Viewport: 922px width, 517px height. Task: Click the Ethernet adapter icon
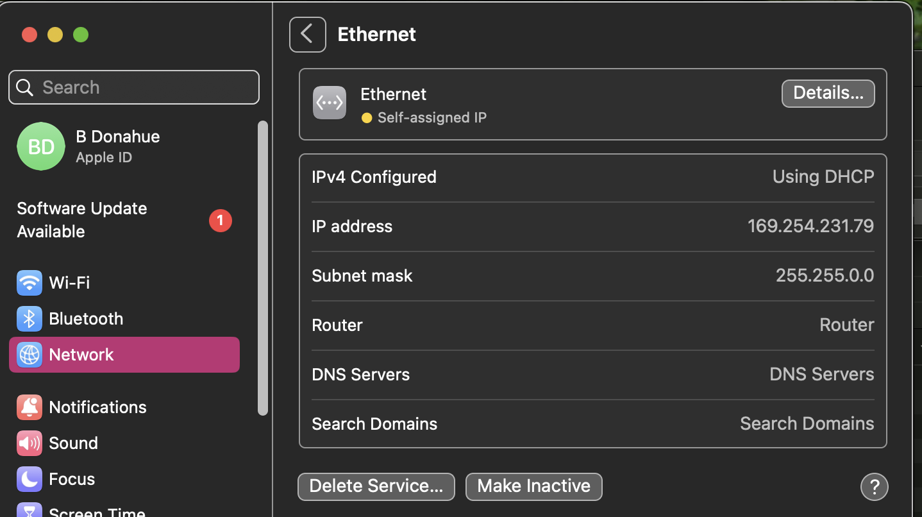coord(329,103)
